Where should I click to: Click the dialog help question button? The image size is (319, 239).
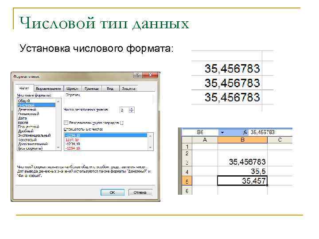point(138,75)
